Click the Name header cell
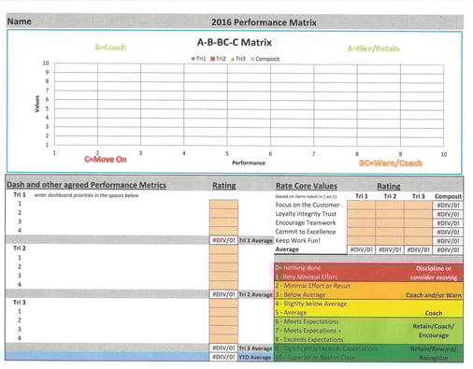473x369 pixels. pos(20,21)
